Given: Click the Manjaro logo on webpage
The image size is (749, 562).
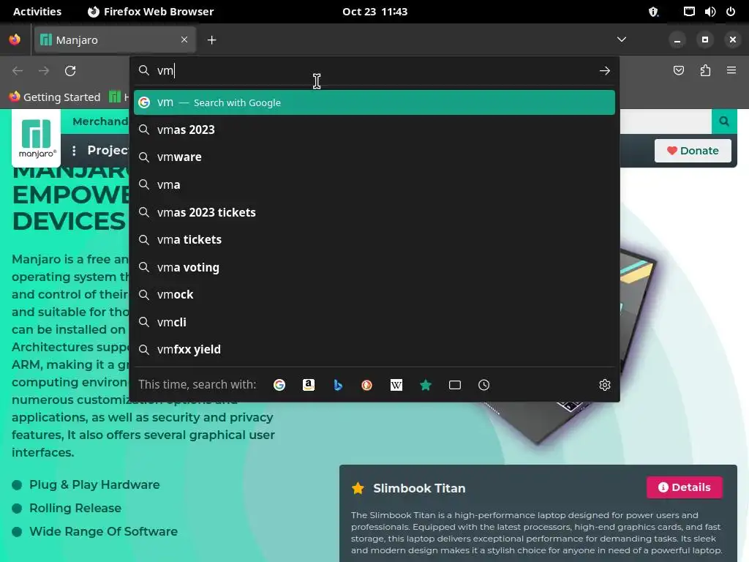Looking at the screenshot, I should point(37,138).
